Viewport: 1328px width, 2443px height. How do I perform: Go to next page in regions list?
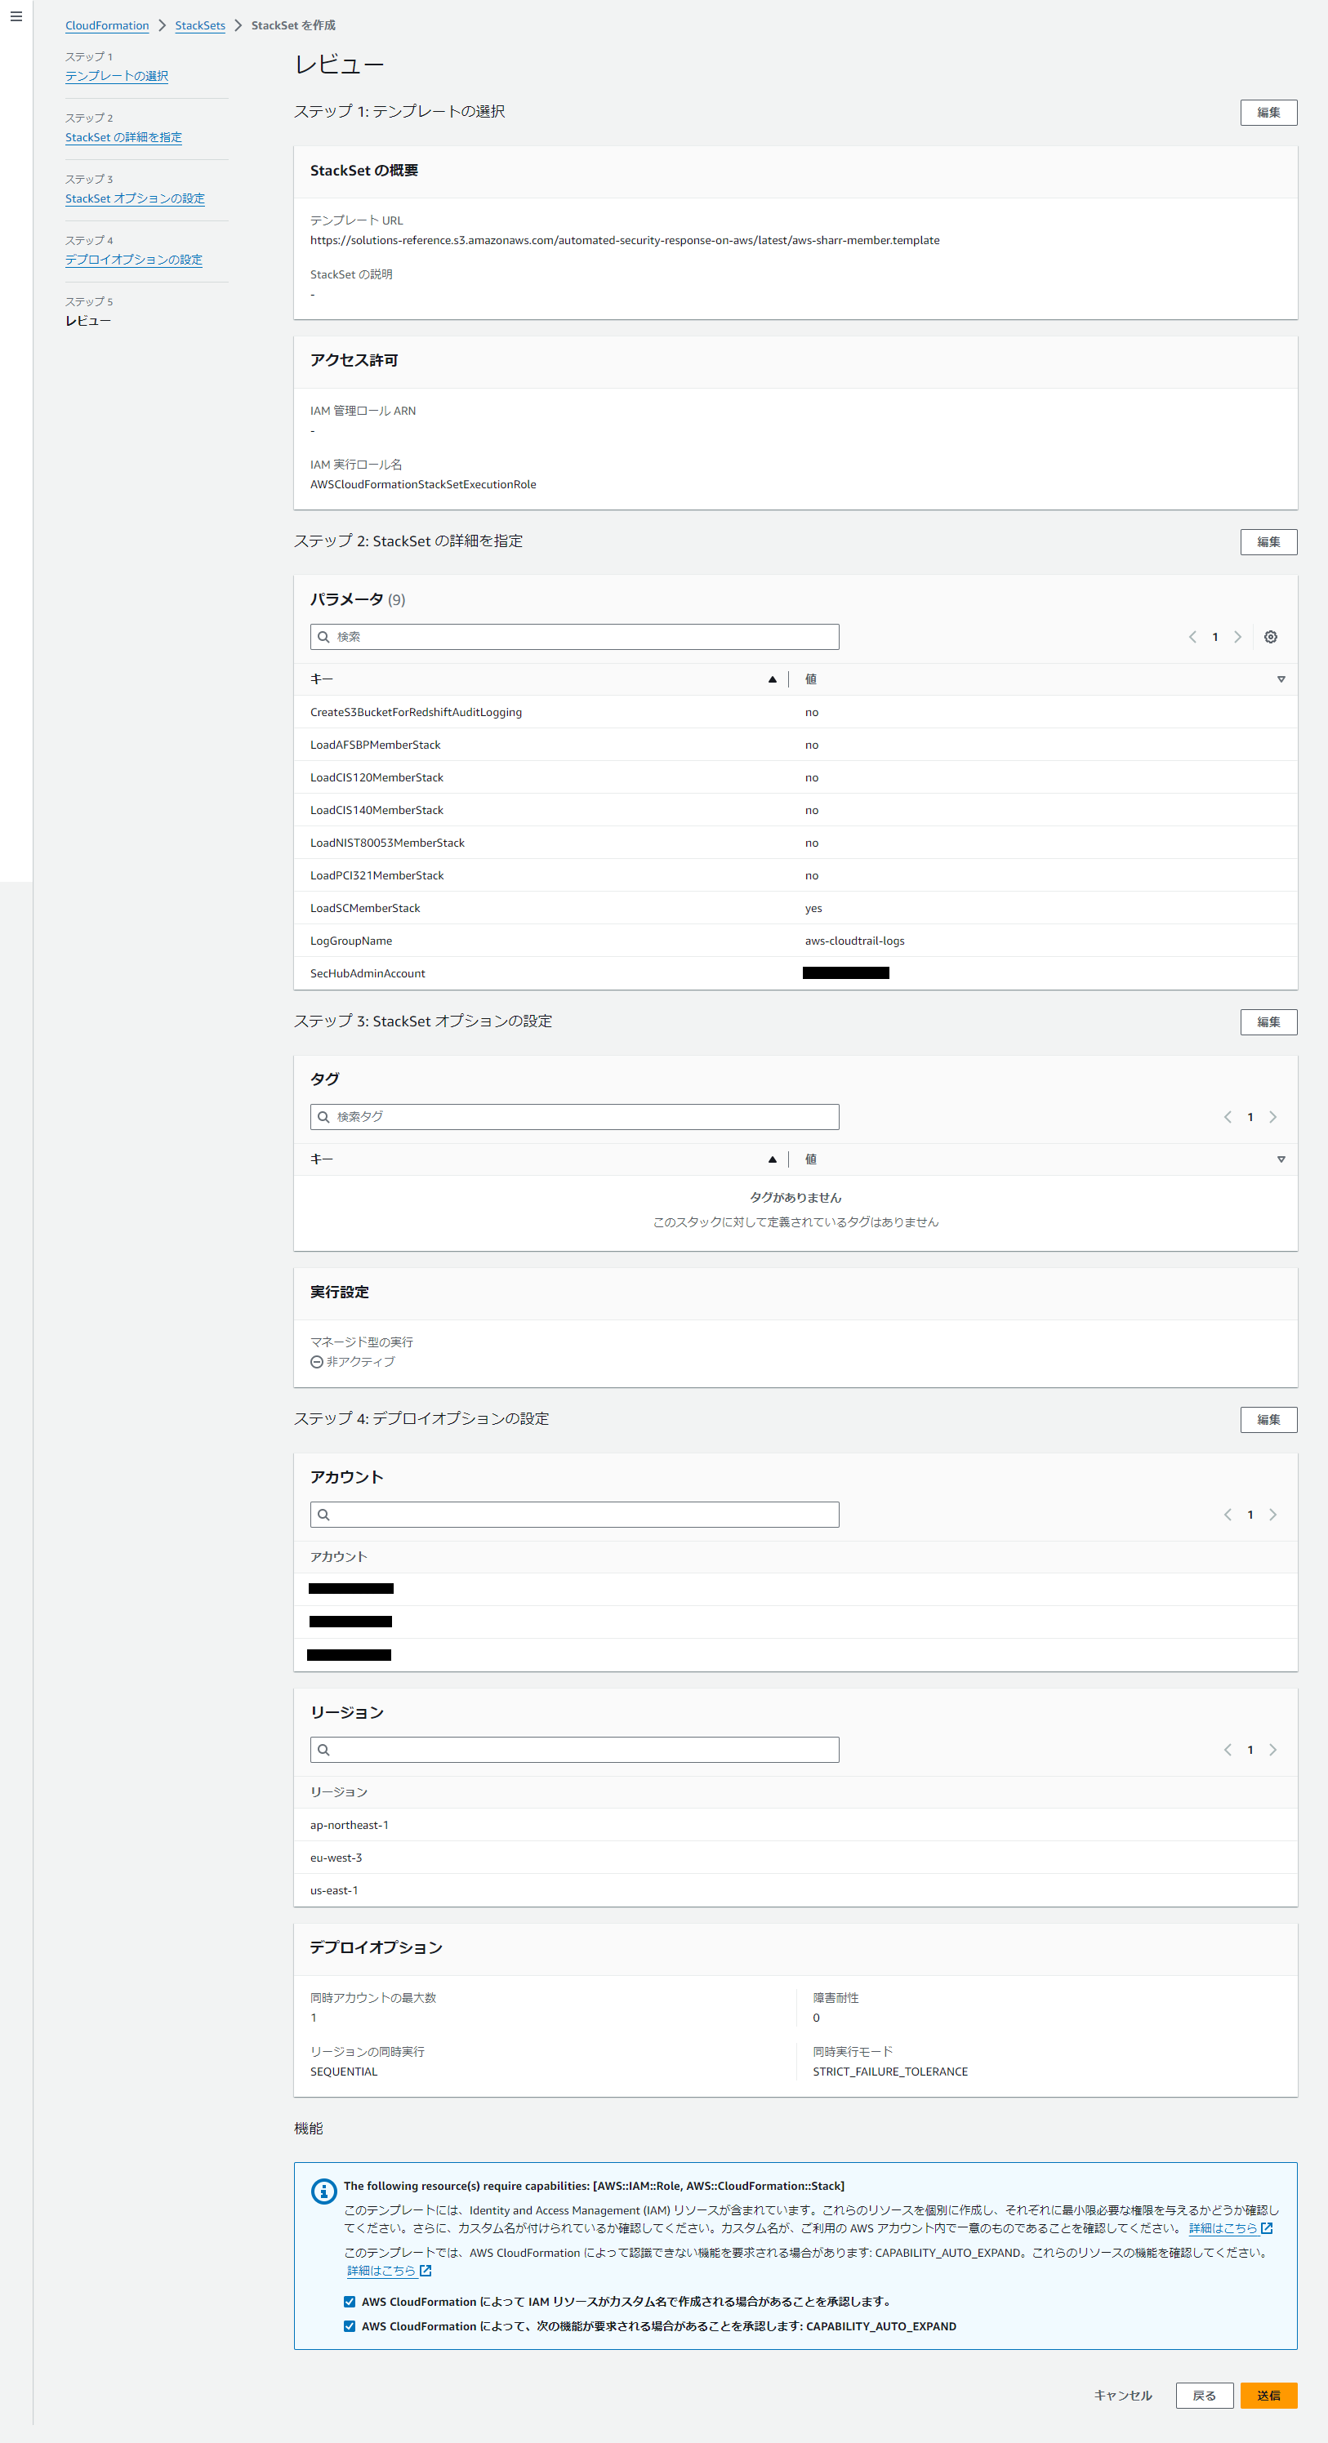(1273, 1750)
